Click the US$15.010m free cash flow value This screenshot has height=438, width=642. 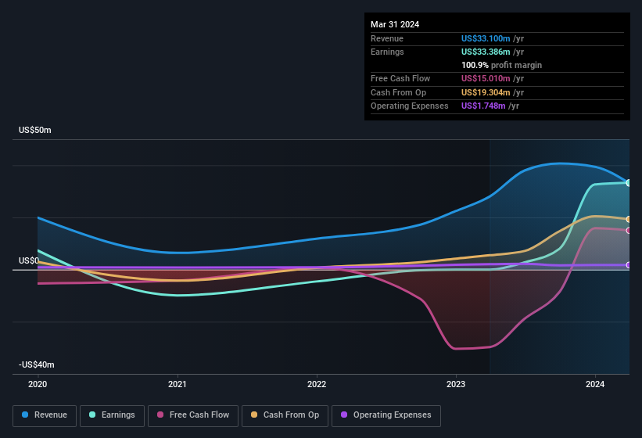[x=486, y=78]
